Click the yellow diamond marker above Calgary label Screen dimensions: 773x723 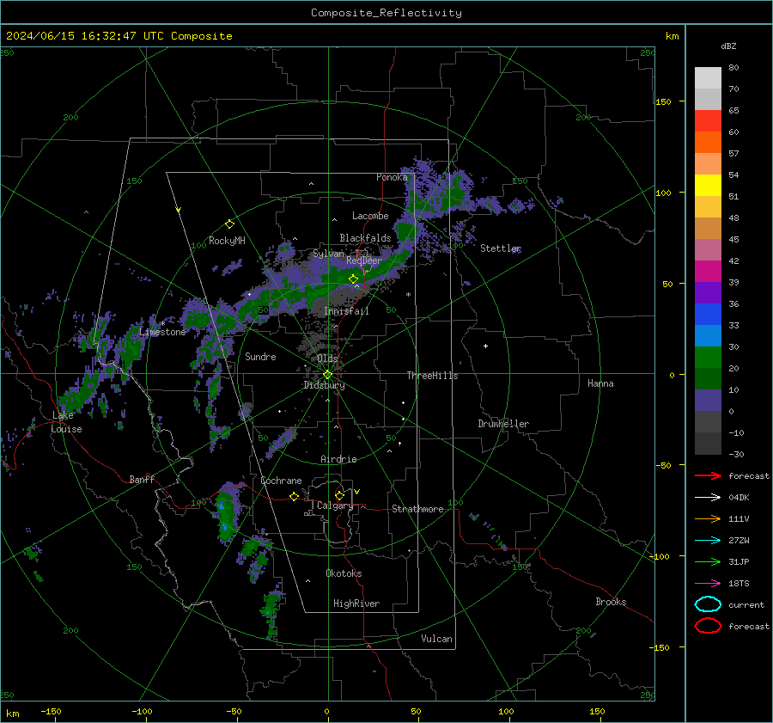point(339,495)
